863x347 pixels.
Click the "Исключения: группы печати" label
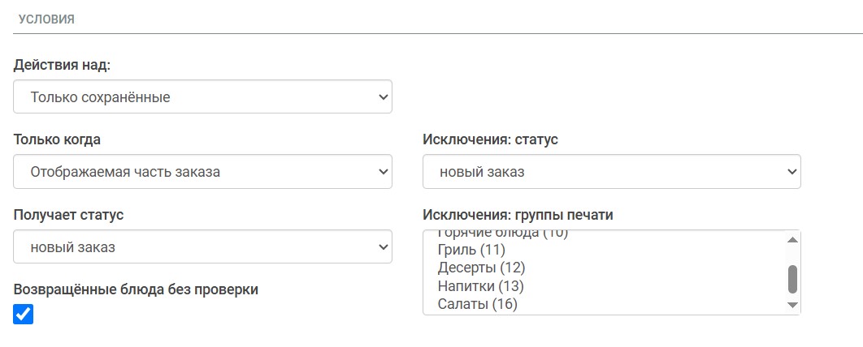coord(518,215)
